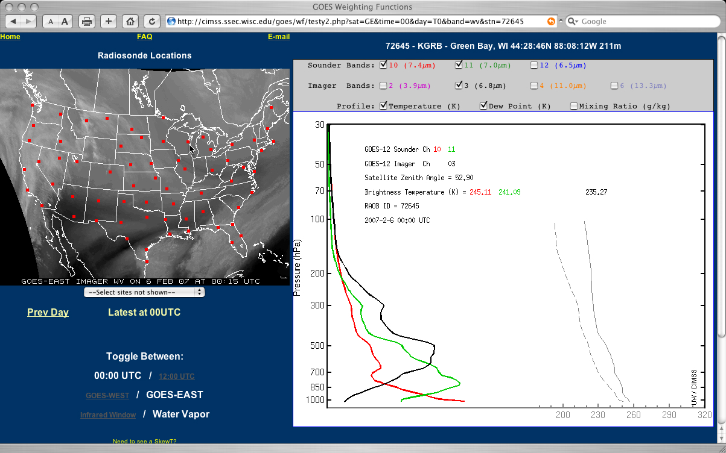Click 'Need to see a SkewT?' link
726x453 pixels.
[x=144, y=442]
